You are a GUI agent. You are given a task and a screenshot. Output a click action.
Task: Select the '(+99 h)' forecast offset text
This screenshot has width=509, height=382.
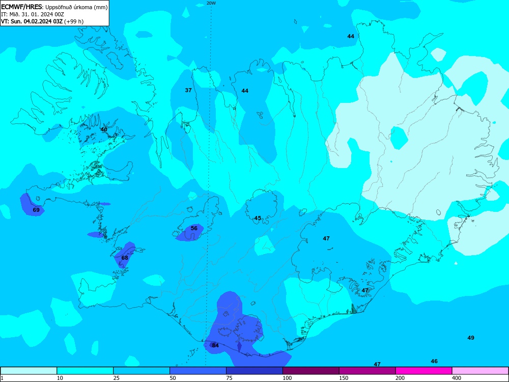coord(74,21)
